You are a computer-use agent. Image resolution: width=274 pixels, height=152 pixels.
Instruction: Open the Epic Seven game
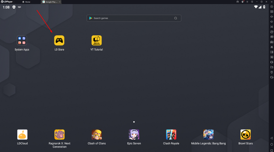(134, 135)
